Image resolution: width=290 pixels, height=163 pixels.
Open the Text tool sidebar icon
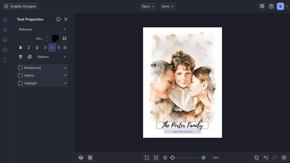point(5,60)
